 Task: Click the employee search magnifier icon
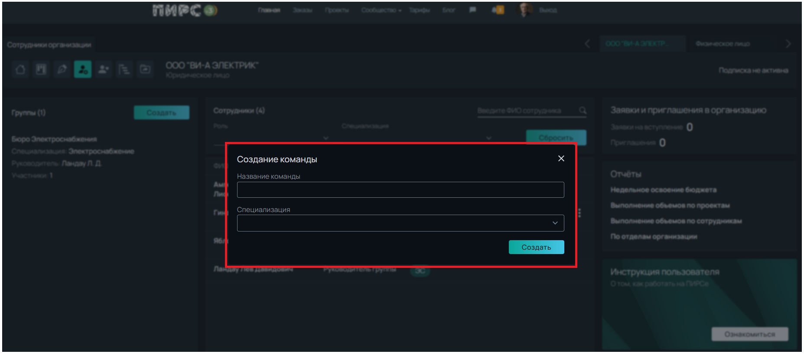coord(583,111)
